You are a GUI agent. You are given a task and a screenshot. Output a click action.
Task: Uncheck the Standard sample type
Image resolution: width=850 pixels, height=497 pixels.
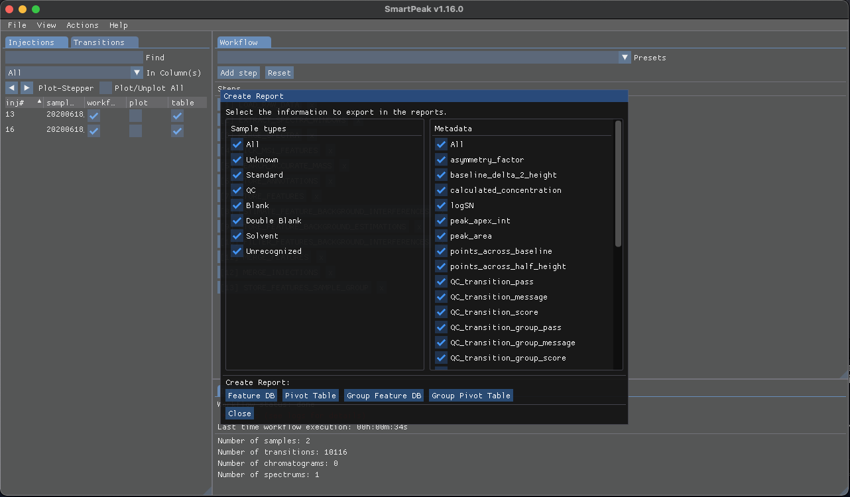coord(237,175)
